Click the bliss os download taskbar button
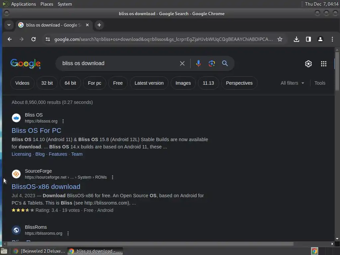 (95, 251)
